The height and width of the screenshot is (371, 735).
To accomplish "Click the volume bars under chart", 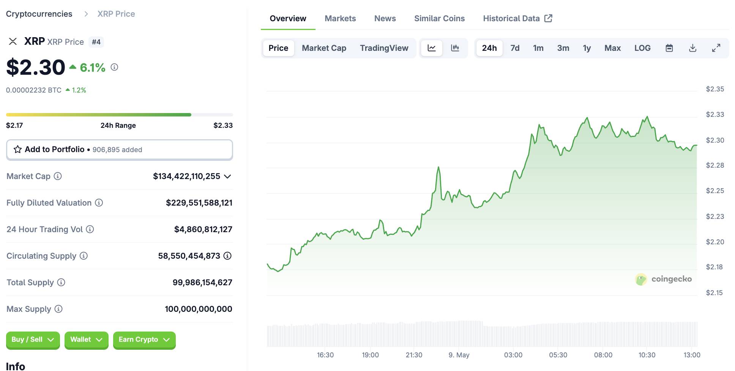I will point(482,334).
